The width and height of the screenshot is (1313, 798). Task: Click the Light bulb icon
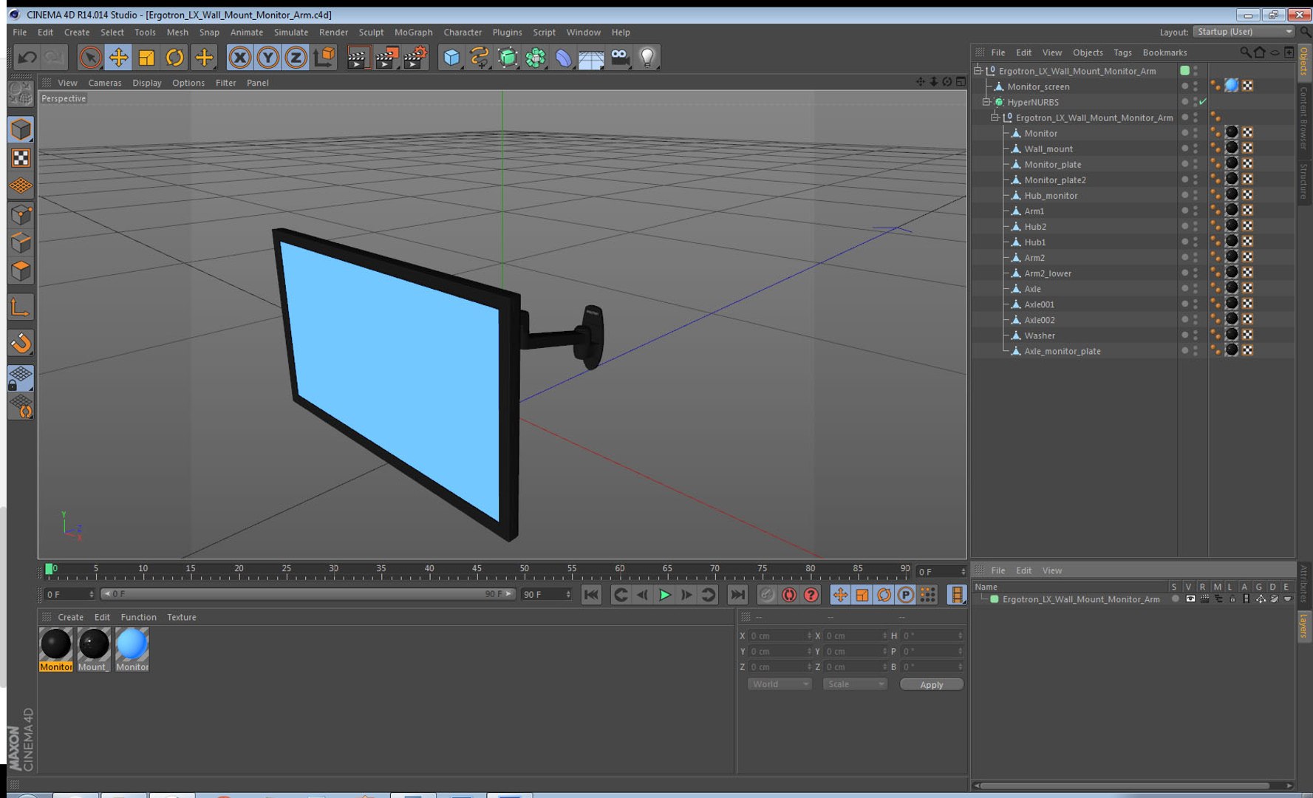[648, 57]
